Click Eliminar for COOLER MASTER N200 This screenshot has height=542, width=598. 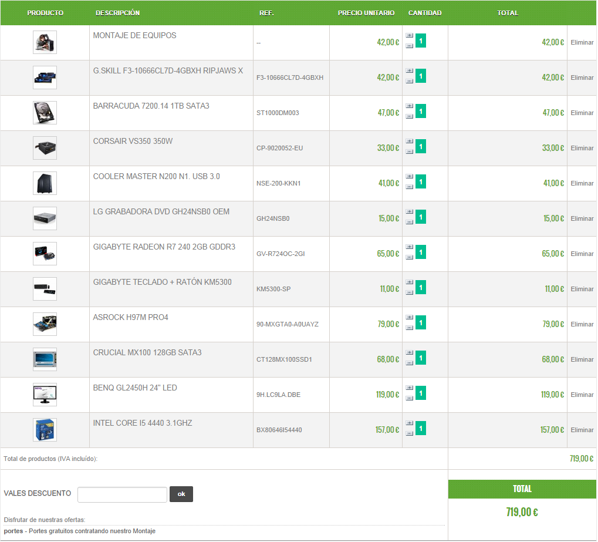tap(582, 183)
